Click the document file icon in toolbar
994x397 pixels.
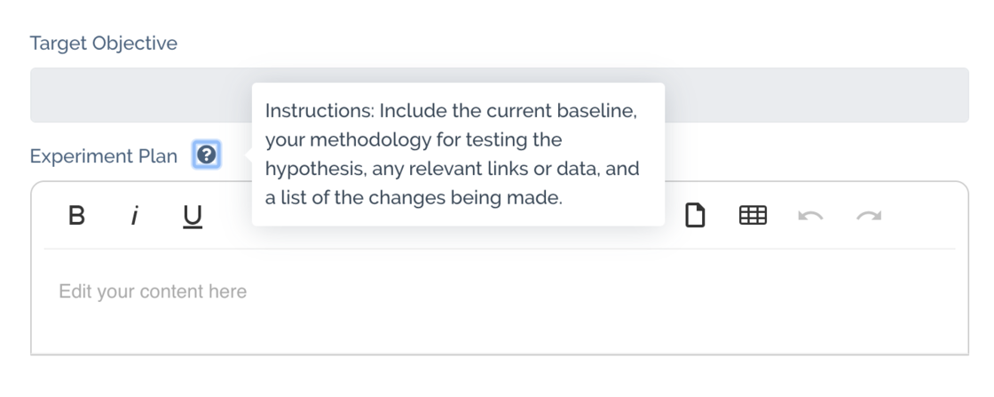(x=697, y=215)
